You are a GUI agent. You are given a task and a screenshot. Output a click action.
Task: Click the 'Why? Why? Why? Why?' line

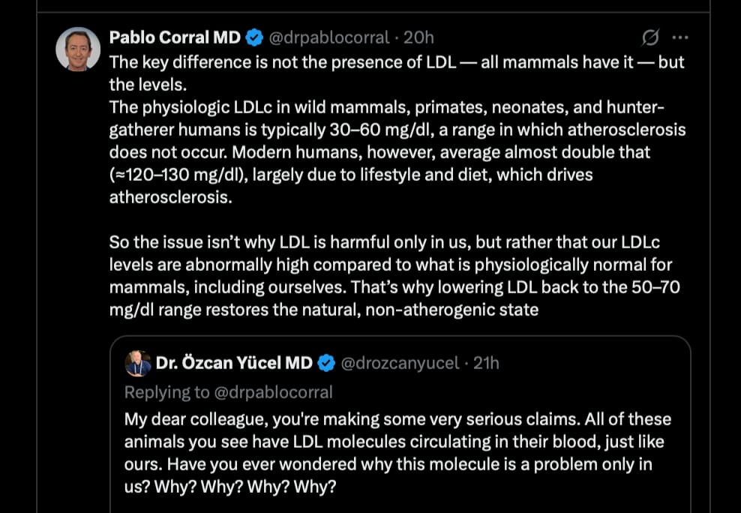[x=230, y=487]
